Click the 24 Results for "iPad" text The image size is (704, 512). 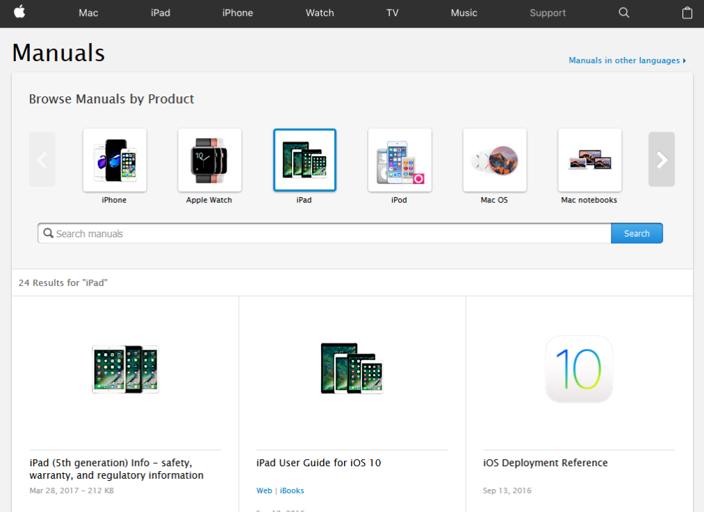click(x=63, y=283)
